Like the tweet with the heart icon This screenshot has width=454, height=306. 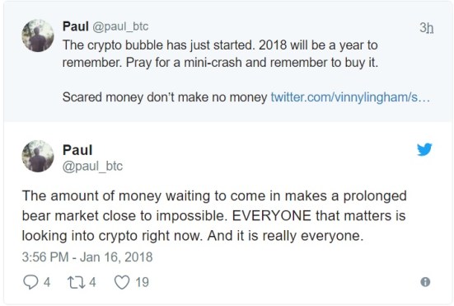pyautogui.click(x=122, y=282)
